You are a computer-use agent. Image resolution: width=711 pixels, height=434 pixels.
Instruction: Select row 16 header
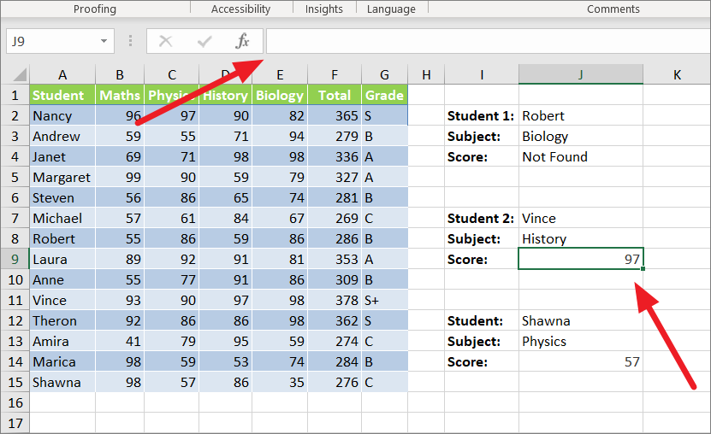pyautogui.click(x=15, y=402)
